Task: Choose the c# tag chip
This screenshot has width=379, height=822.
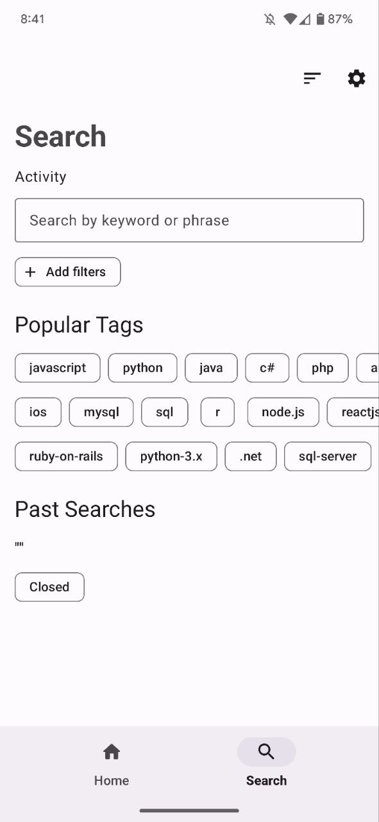Action: [267, 368]
